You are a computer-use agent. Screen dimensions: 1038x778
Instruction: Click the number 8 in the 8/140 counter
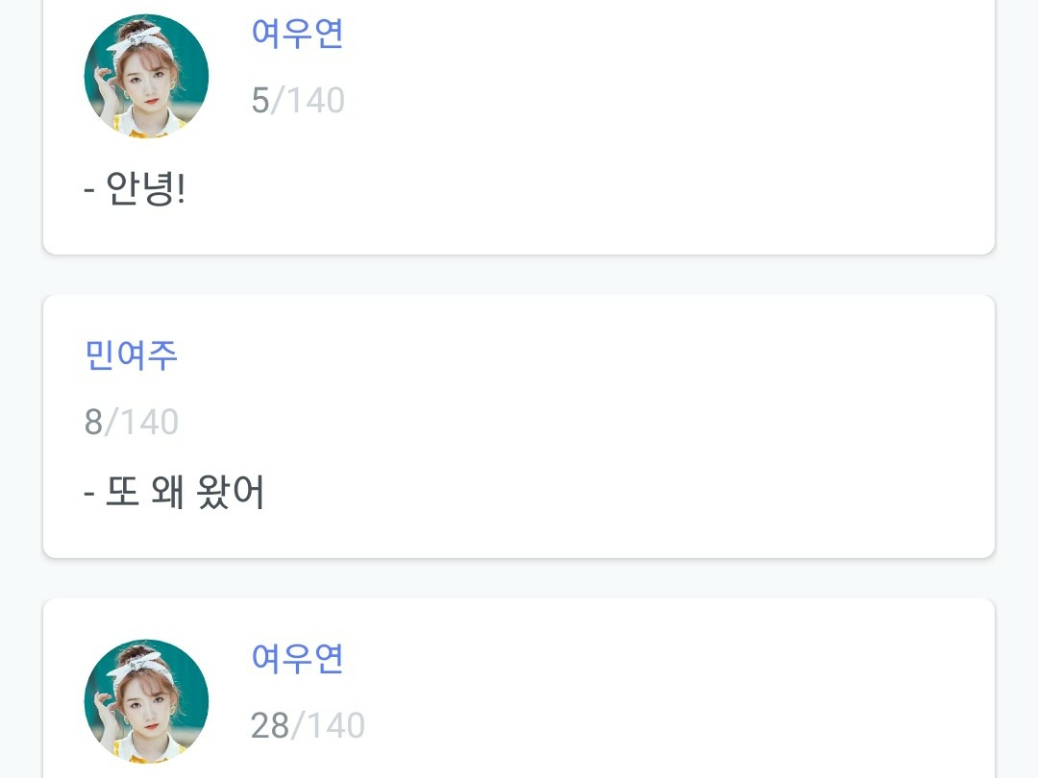point(93,423)
